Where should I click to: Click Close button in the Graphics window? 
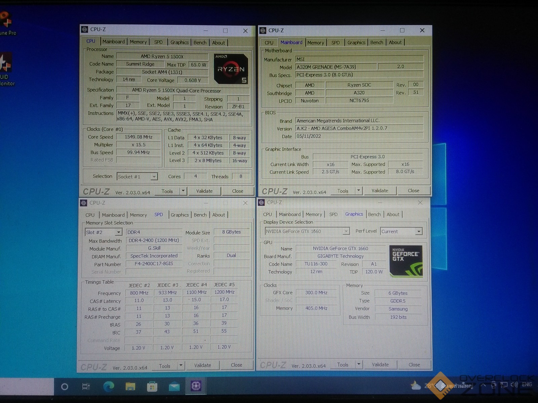point(414,365)
